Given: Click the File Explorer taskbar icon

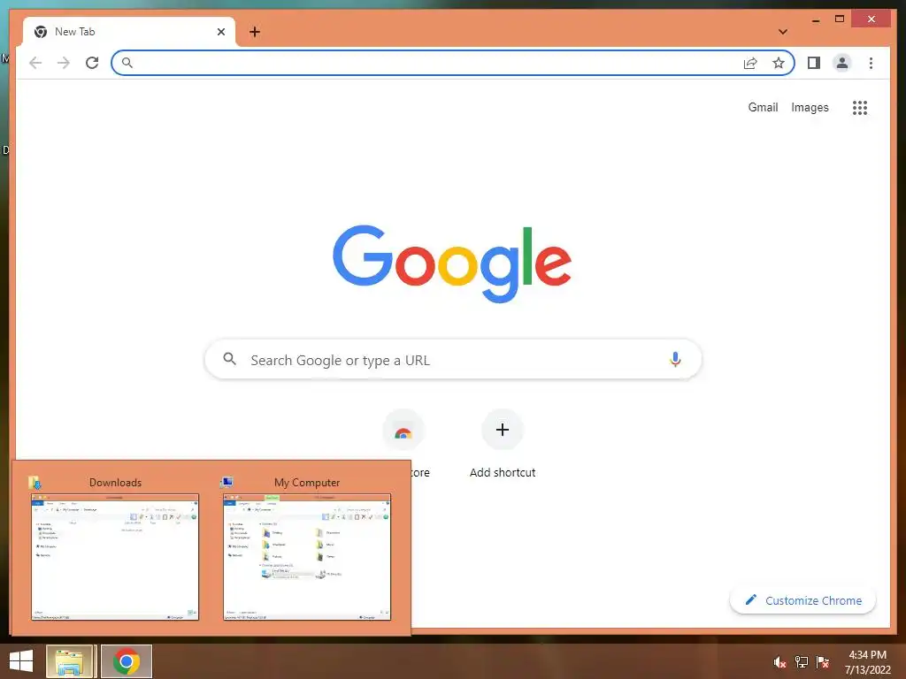Looking at the screenshot, I should click(x=69, y=661).
